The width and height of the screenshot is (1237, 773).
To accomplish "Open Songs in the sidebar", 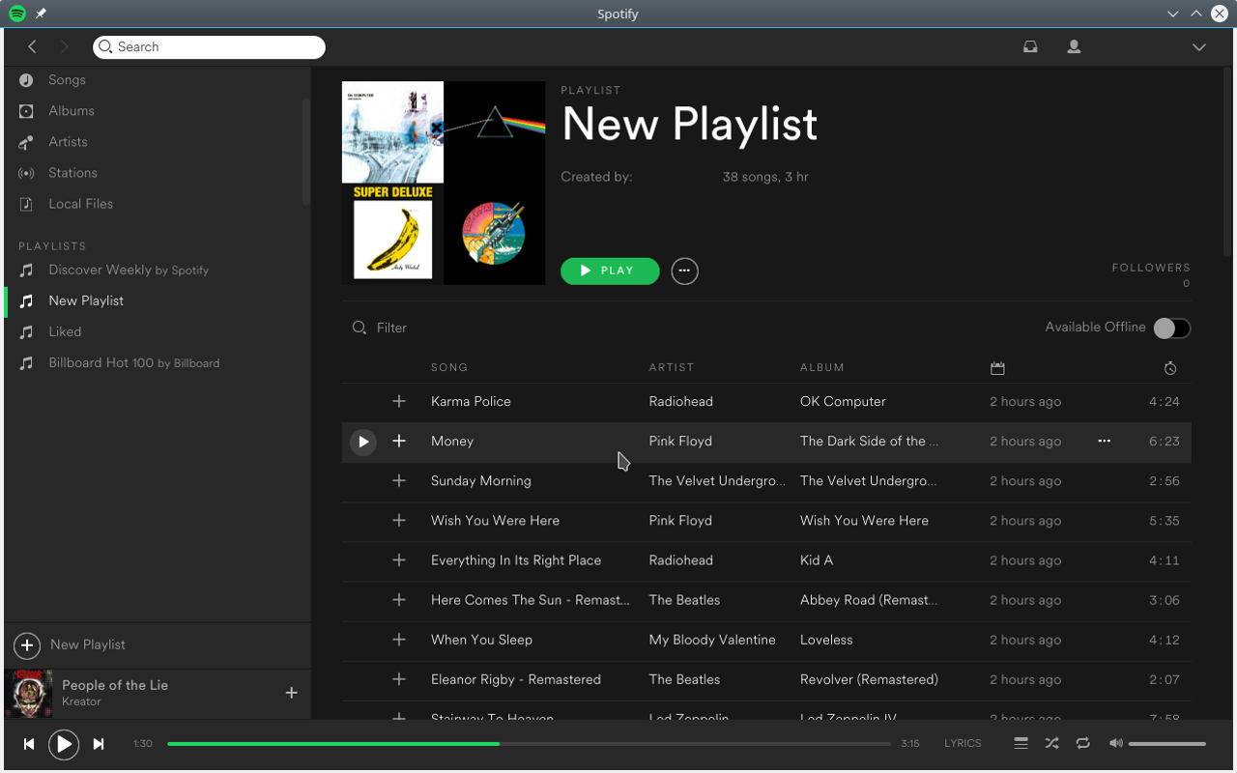I will [x=67, y=80].
